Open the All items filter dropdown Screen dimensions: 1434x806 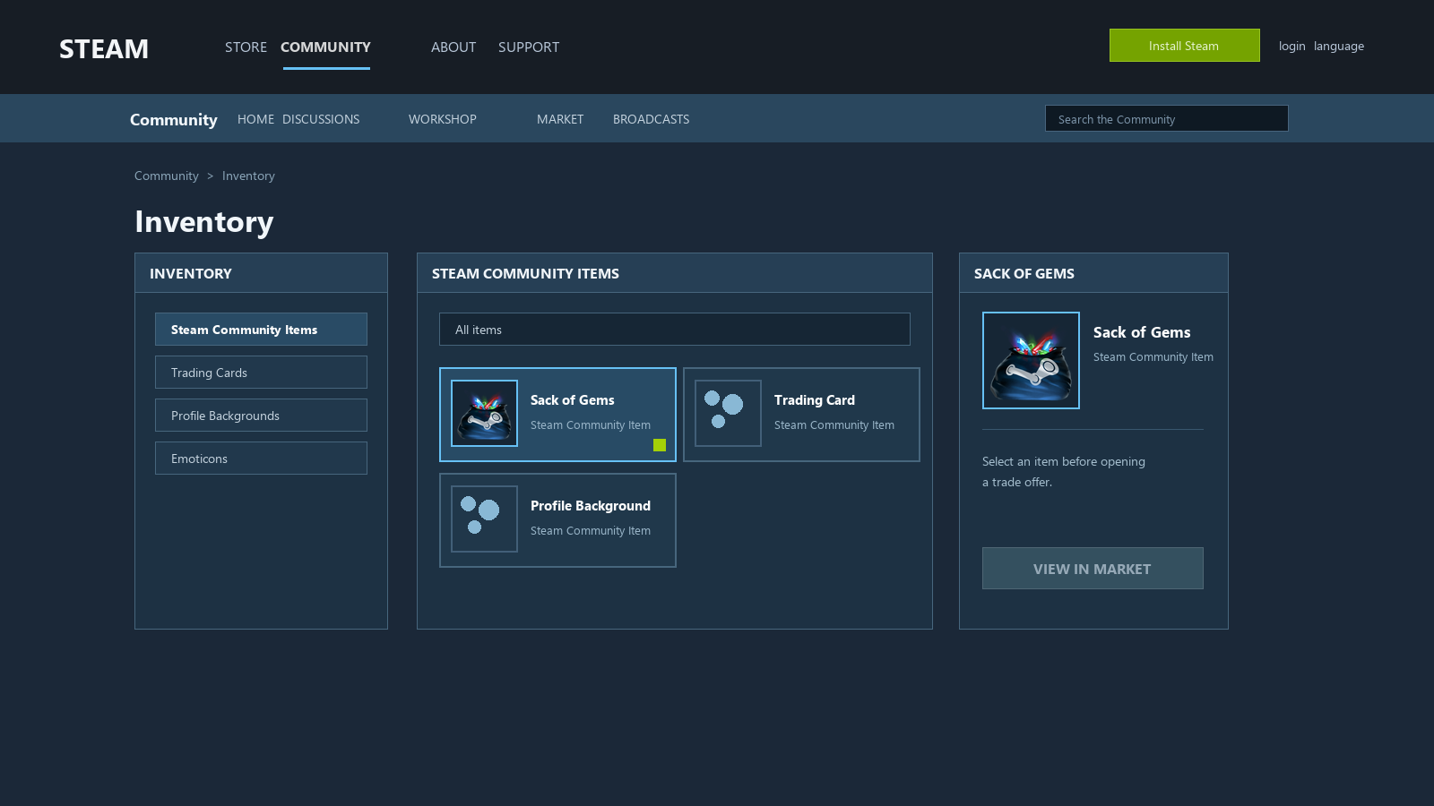[x=675, y=330]
